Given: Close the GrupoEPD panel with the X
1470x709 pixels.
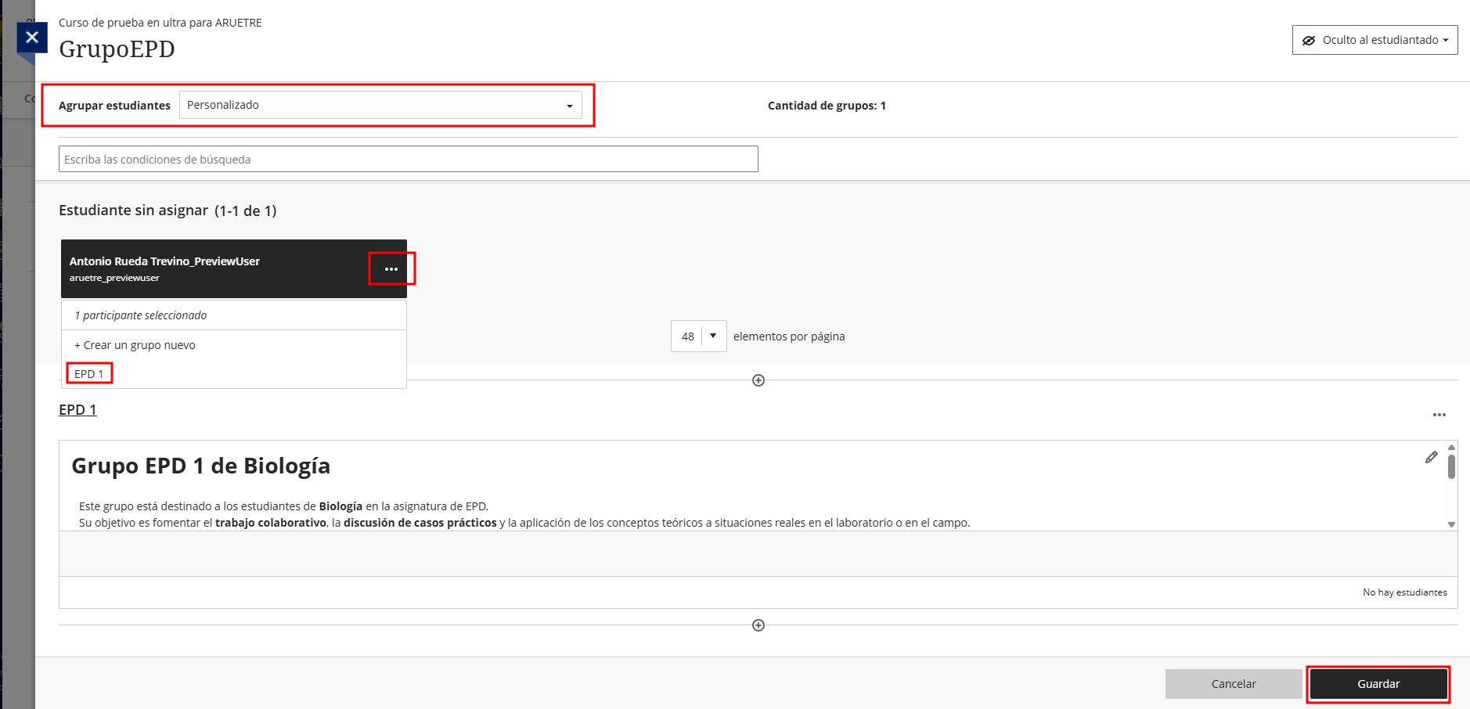Looking at the screenshot, I should [32, 38].
